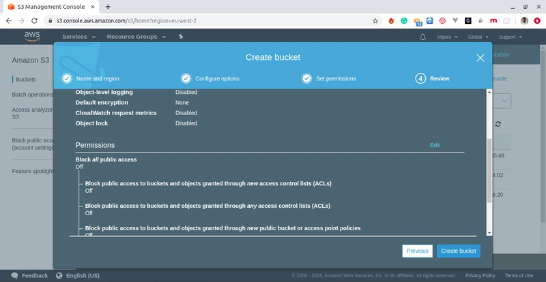Click the 'Object-level logging' label
This screenshot has height=282, width=546.
104,92
